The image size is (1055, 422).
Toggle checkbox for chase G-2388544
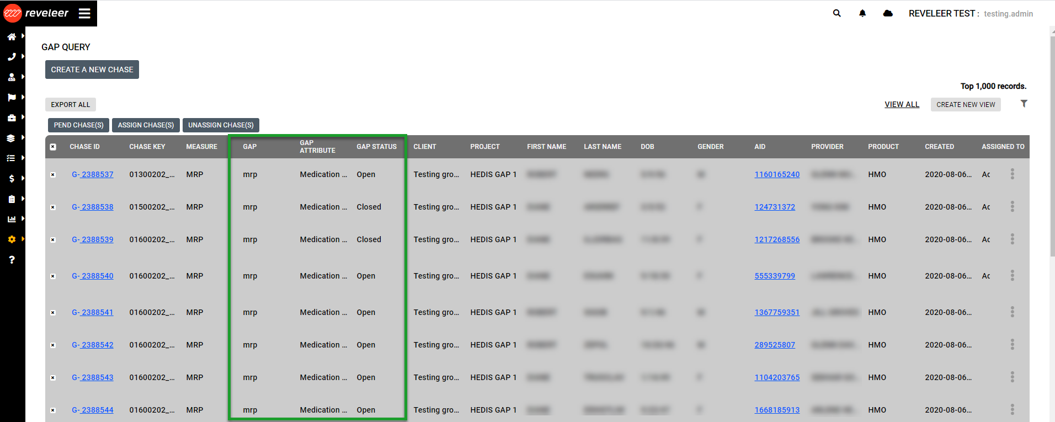point(53,410)
